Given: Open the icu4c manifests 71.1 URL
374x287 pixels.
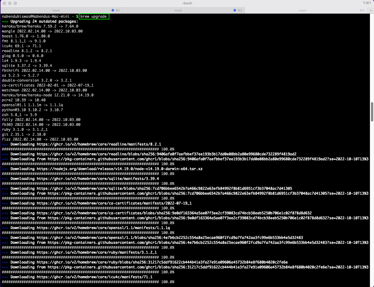Looking at the screenshot, I should (94, 277).
